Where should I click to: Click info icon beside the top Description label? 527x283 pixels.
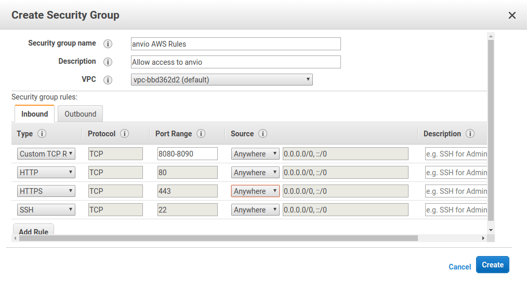click(108, 62)
